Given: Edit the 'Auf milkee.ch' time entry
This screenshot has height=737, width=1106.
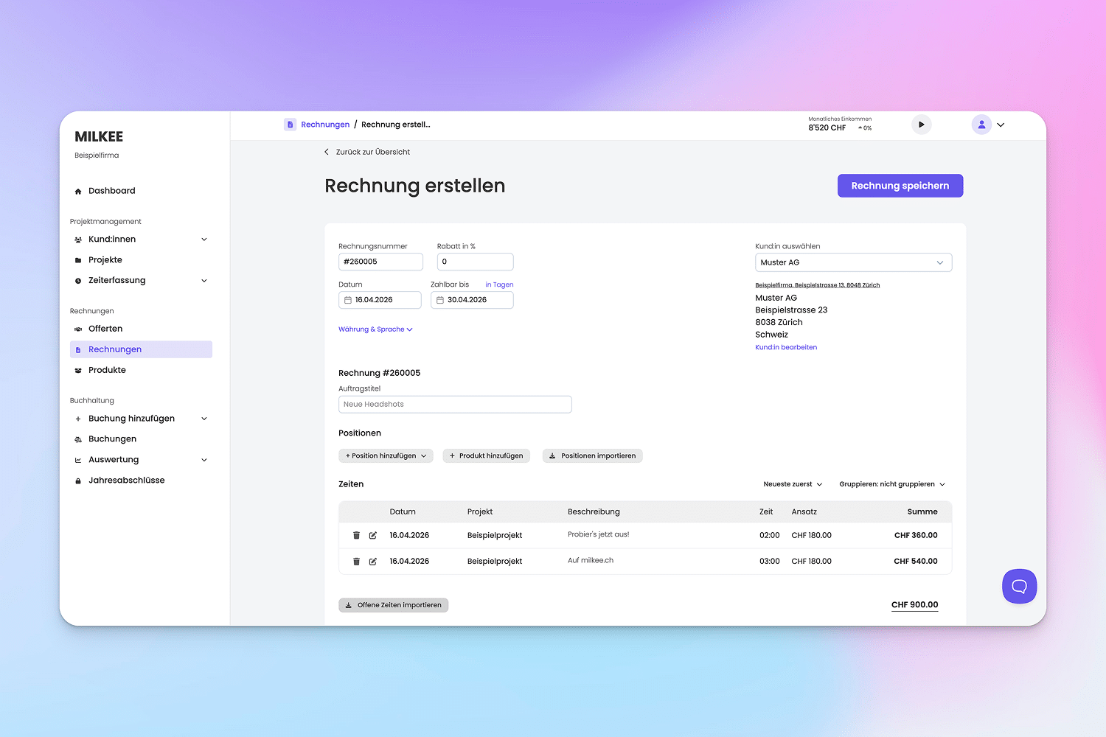Looking at the screenshot, I should [373, 562].
